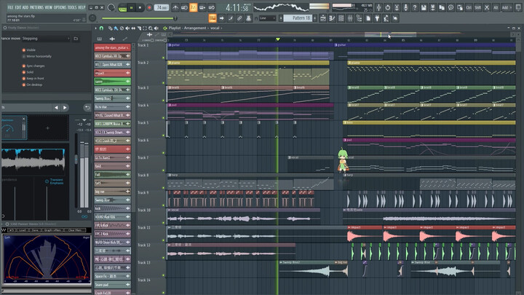The image size is (524, 295).
Task: Click the microphone recording icon
Action: point(405,7)
